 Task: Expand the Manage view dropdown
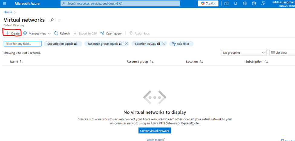[37, 34]
